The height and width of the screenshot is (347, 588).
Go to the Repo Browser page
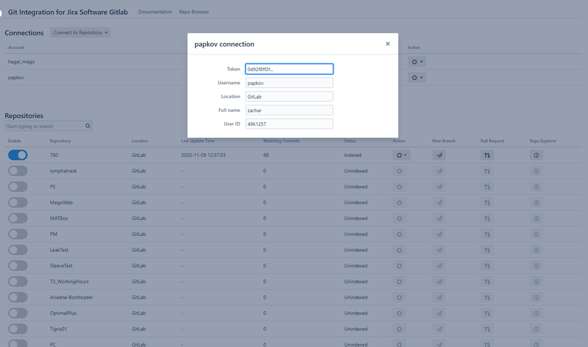point(194,11)
